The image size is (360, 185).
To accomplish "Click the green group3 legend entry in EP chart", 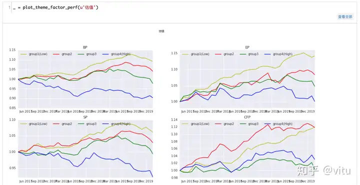I will pos(249,54).
